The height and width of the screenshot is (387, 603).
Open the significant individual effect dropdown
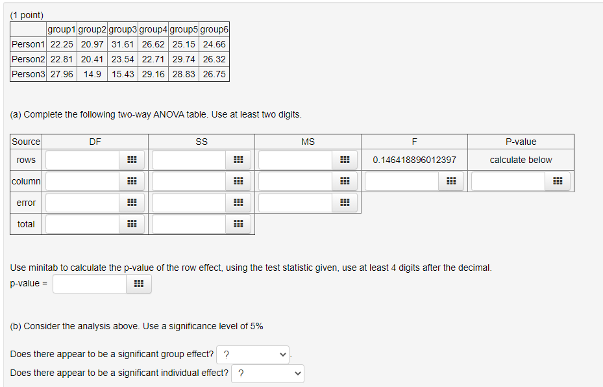pyautogui.click(x=267, y=373)
